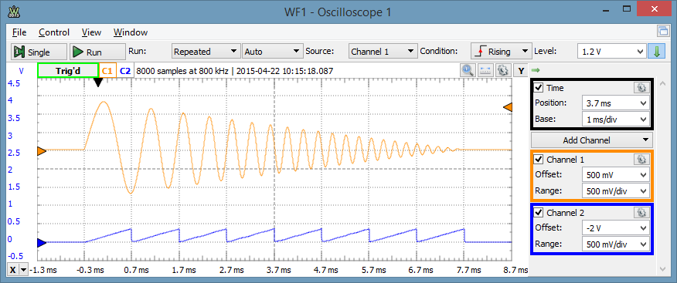Open Channel 1 Range 500 mV/div dropdown
Viewport: 677px width, 283px height.
click(616, 190)
